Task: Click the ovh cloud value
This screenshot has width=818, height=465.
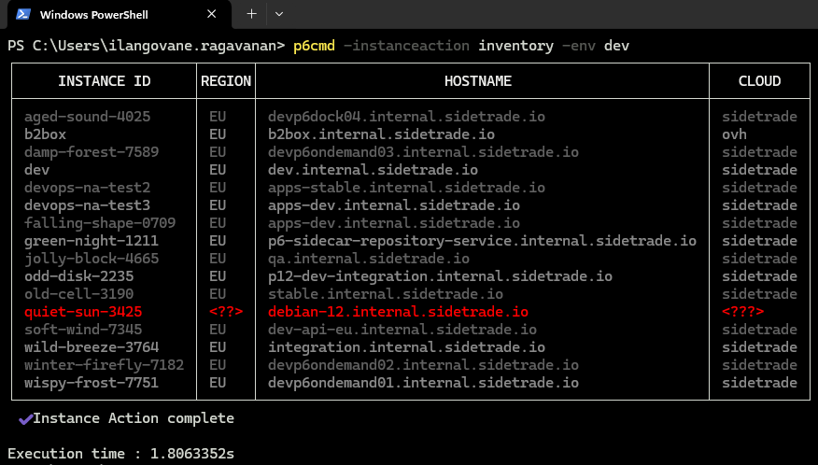Action: [x=734, y=134]
